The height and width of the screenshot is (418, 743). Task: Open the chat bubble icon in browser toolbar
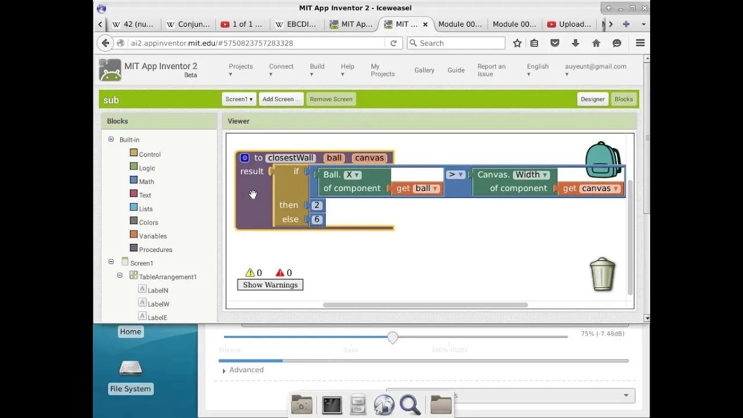point(617,43)
